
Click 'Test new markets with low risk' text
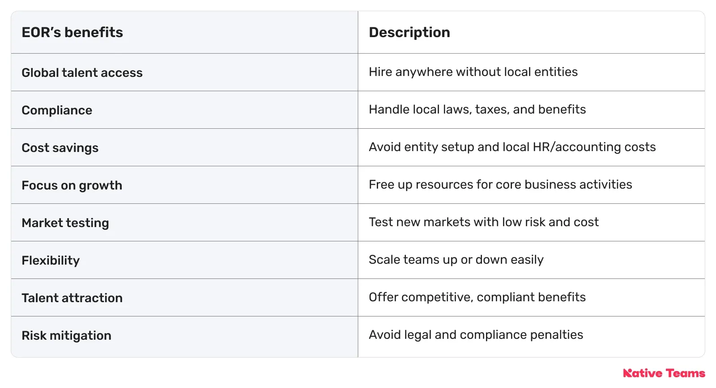pos(483,222)
